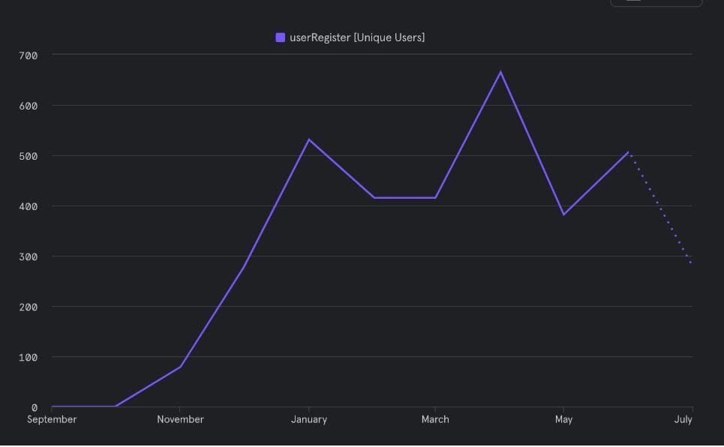This screenshot has height=447, width=724.
Task: Toggle the userRegister [Unique Users] legend label
Action: tap(357, 37)
